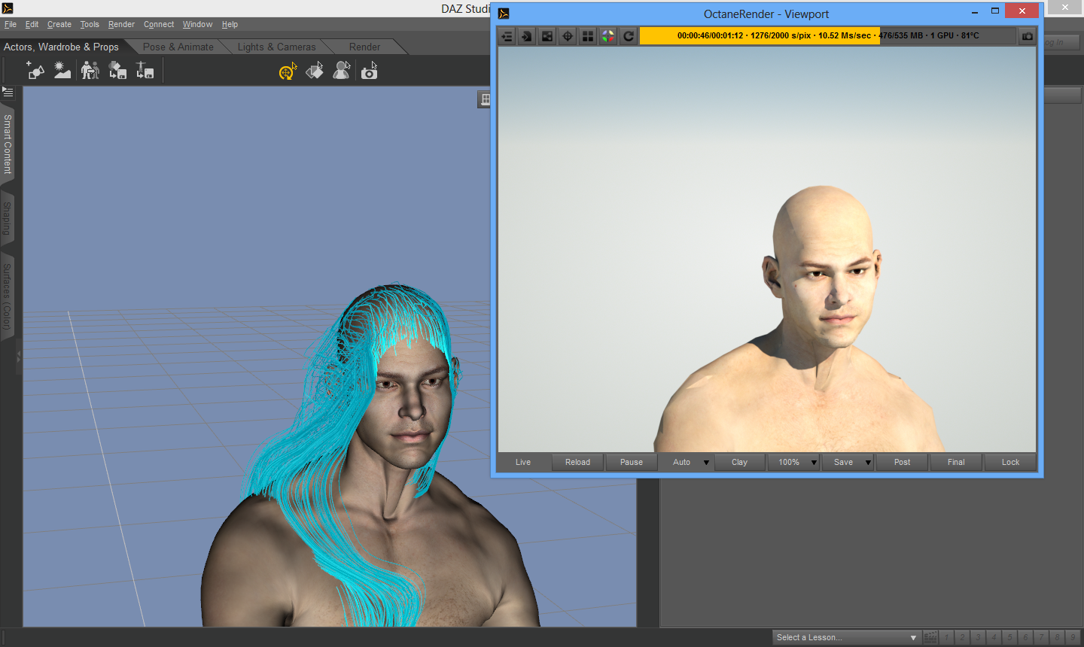Click the camera render tool icon
The image size is (1084, 647).
click(369, 71)
